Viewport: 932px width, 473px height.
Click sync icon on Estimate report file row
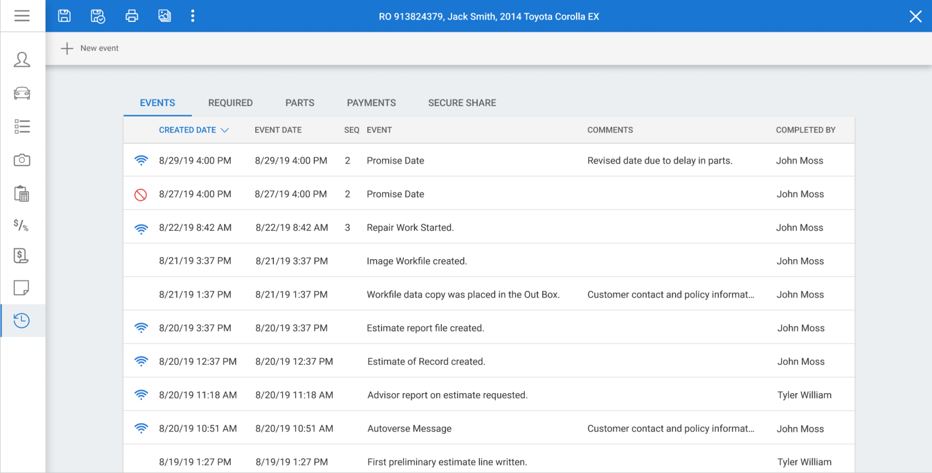tap(141, 328)
